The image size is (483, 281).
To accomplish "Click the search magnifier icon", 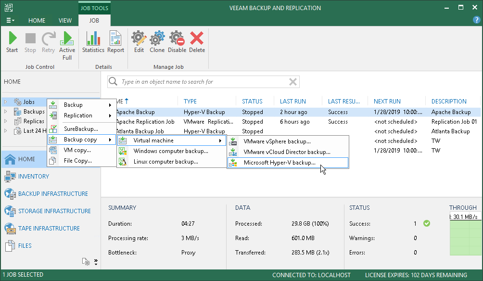I will tap(113, 81).
